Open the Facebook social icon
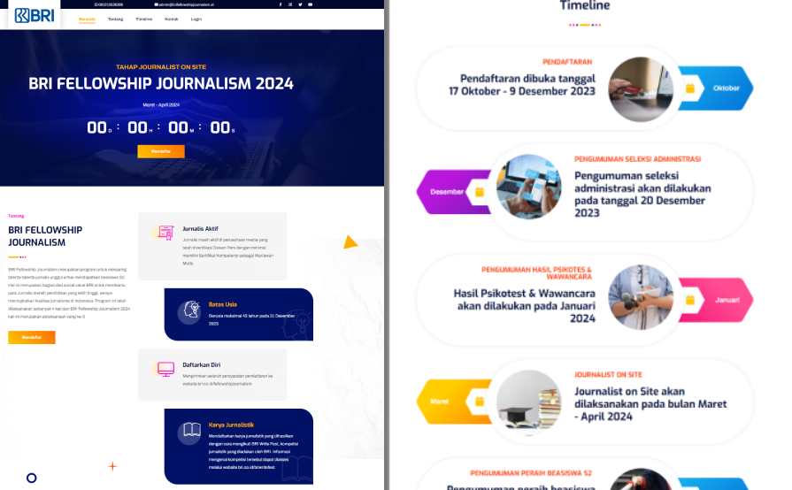 281,4
